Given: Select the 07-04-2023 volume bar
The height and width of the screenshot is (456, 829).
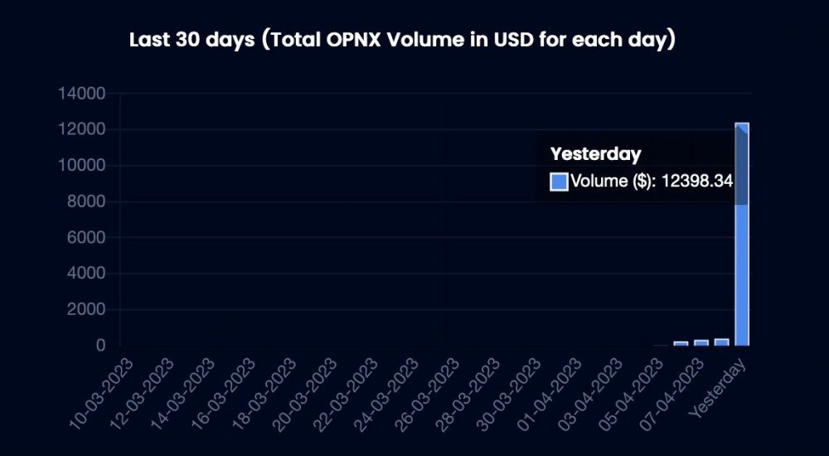Looking at the screenshot, I should pos(701,342).
